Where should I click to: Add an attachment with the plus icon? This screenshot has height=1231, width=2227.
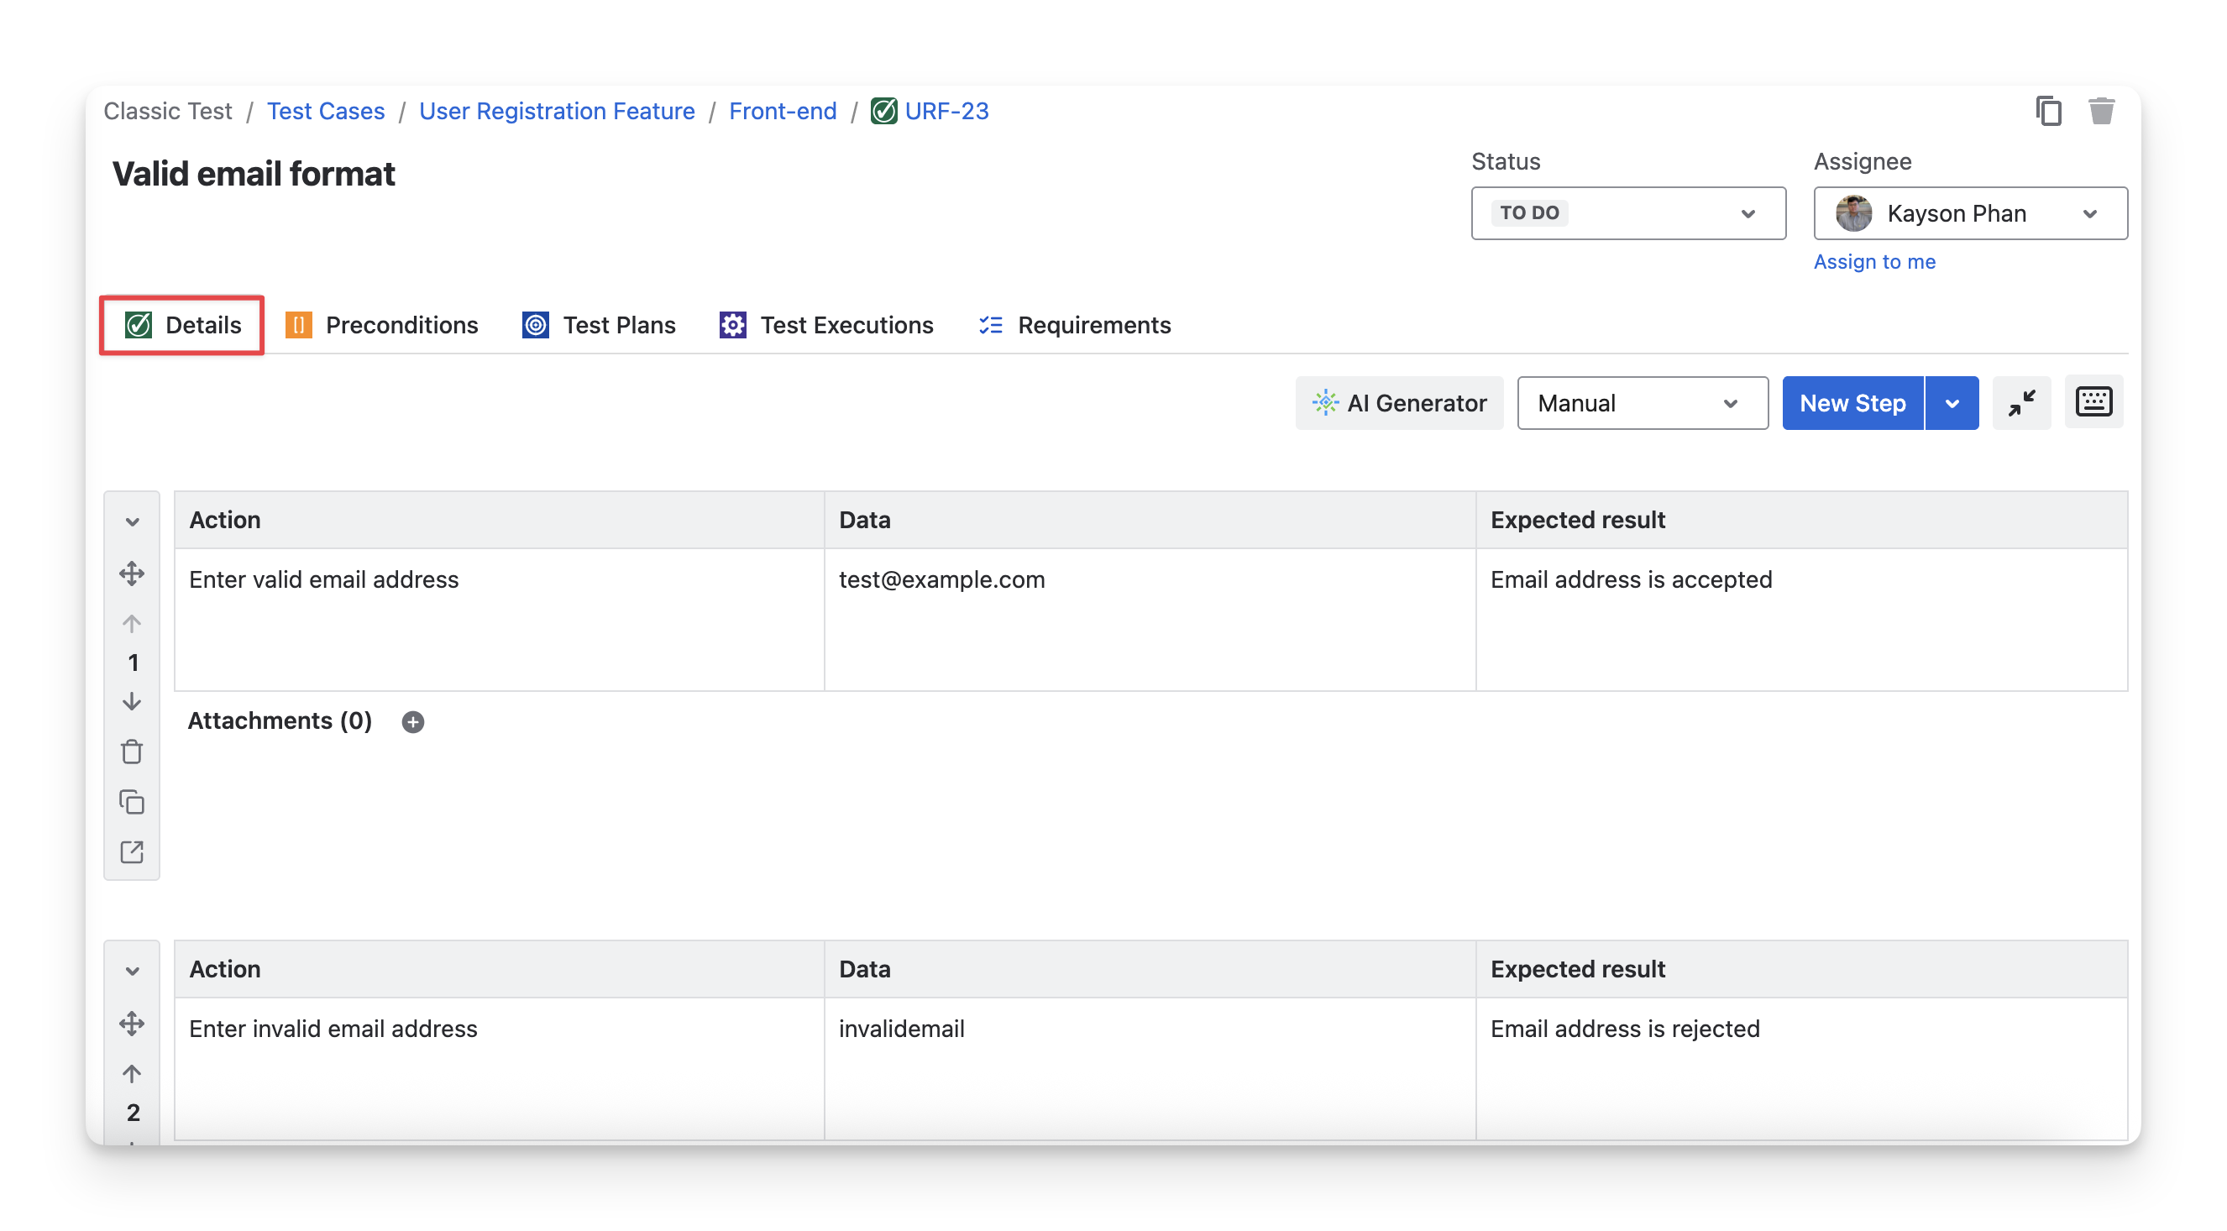413,722
